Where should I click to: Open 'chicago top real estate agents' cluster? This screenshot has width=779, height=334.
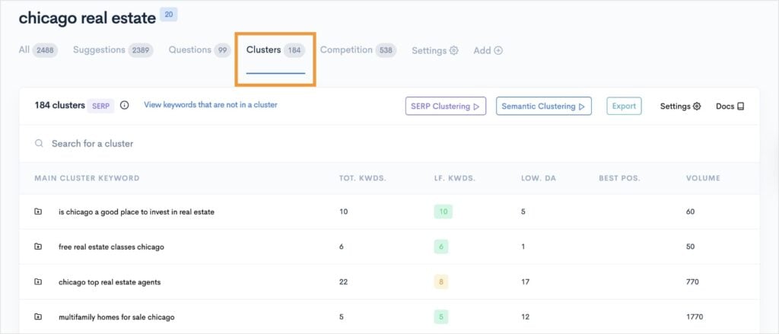pos(110,282)
